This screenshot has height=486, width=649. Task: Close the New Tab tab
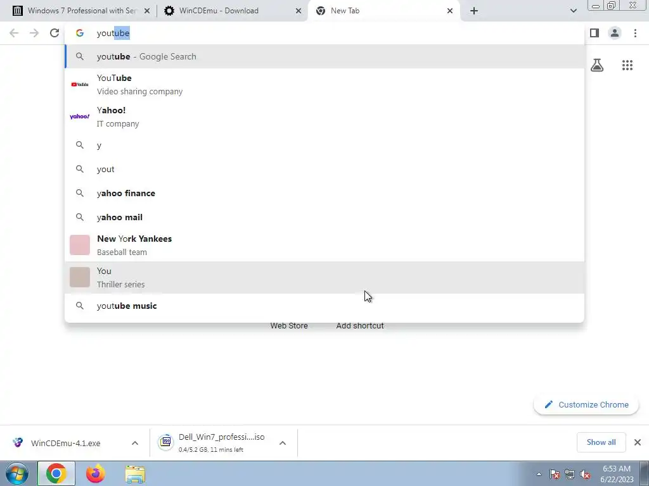[450, 11]
